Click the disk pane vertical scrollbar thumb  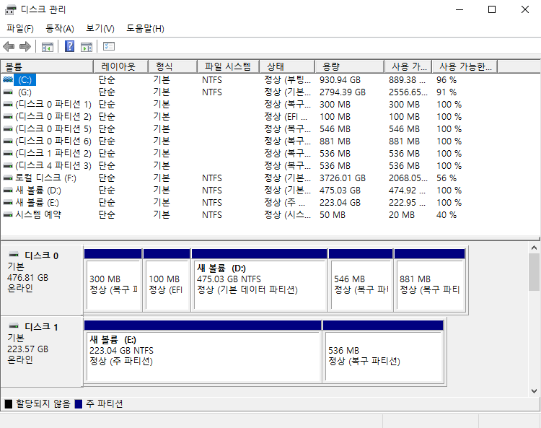(534, 272)
